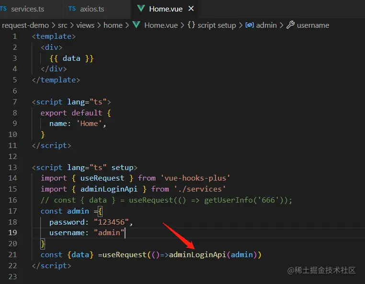Click the "123456" password string

pos(111,222)
